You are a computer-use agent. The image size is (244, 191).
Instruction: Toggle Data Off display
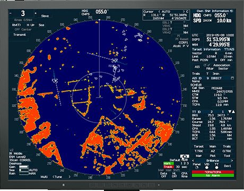click(x=163, y=175)
